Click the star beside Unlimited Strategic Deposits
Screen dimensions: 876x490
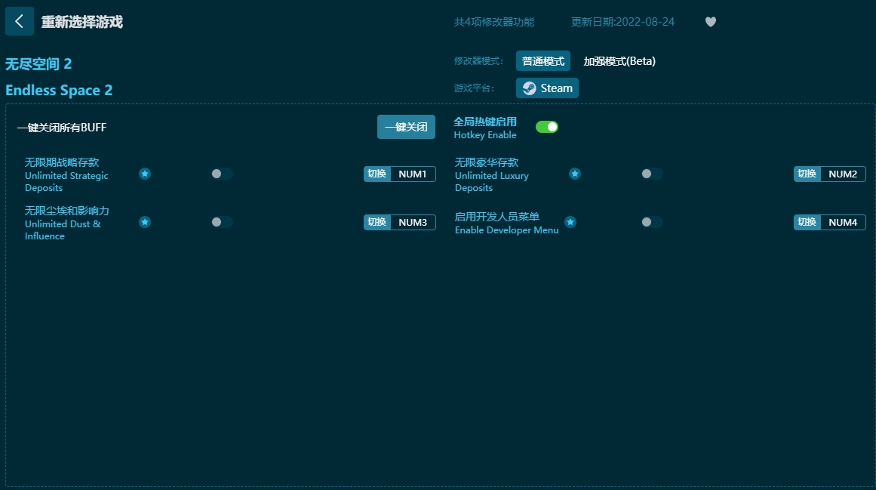(145, 174)
